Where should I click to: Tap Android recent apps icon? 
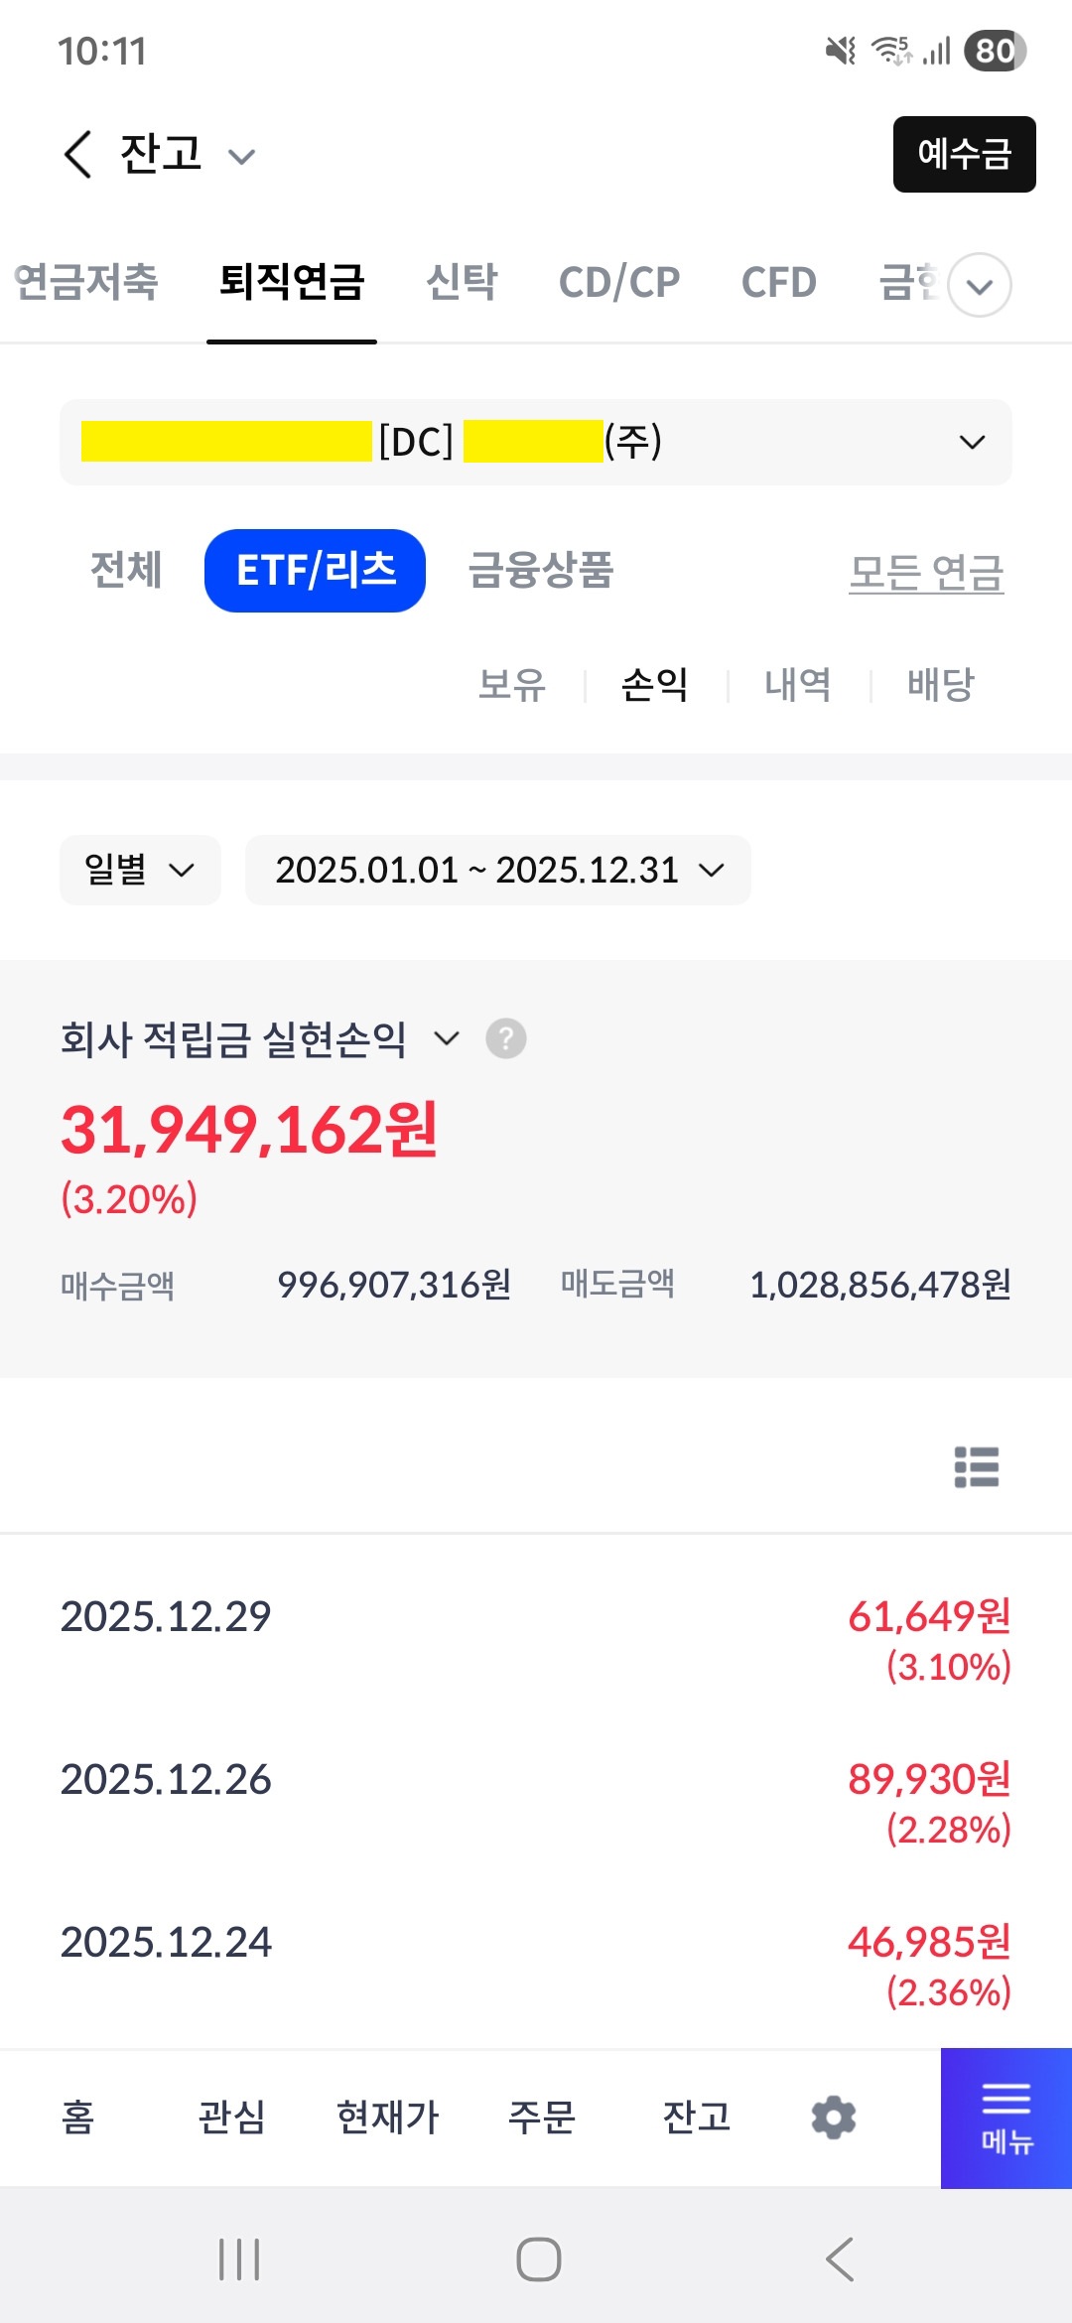click(239, 2259)
